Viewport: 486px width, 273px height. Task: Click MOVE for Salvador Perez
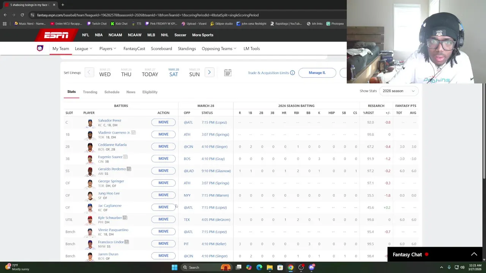coord(163,122)
